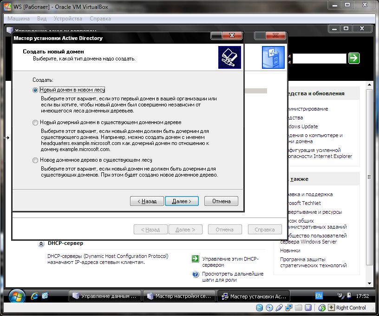Image resolution: width=379 pixels, height=316 pixels.
Task: Click the host key arrow icon beside Right Control
Action: click(331, 308)
